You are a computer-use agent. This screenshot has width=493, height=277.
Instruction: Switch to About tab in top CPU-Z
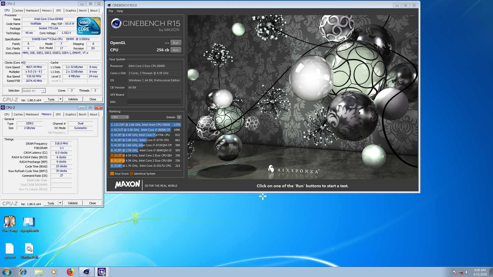(x=94, y=11)
